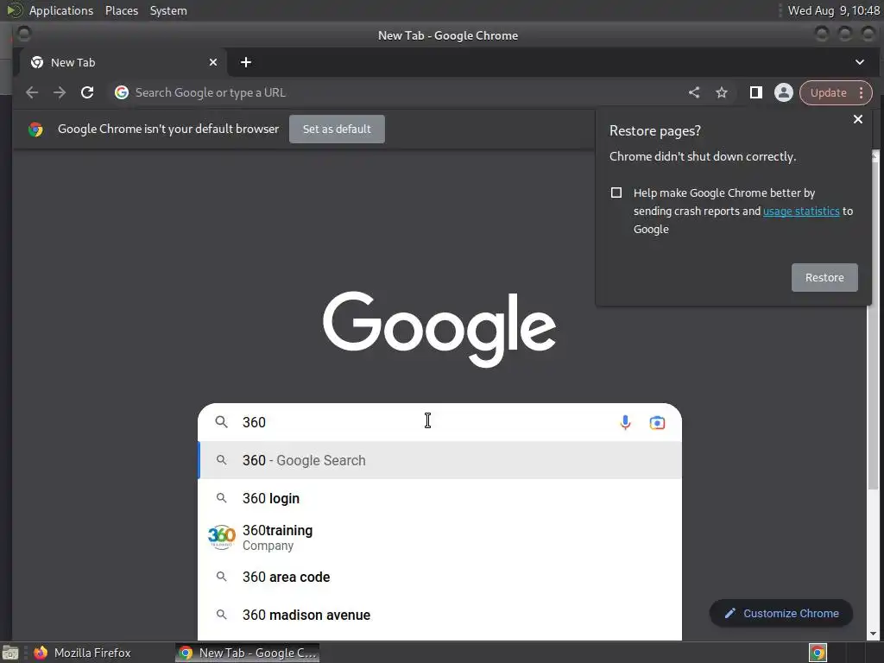
Task: Click the 360training logo thumbnail
Action: (x=222, y=537)
